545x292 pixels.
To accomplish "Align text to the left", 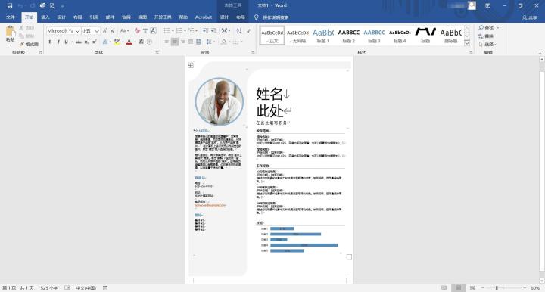I will tap(167, 42).
